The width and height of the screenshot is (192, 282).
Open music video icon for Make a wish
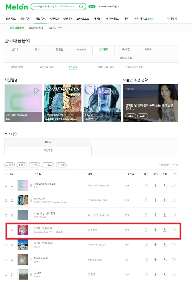point(173,260)
